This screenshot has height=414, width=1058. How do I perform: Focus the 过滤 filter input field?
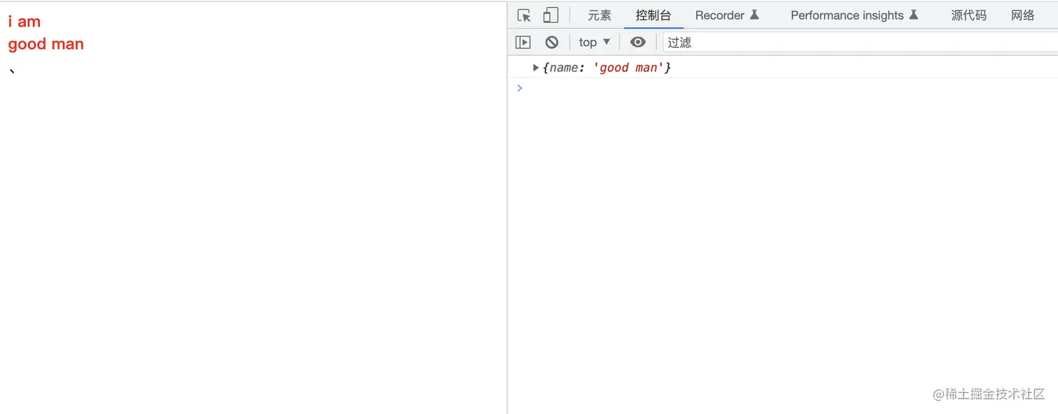(861, 42)
